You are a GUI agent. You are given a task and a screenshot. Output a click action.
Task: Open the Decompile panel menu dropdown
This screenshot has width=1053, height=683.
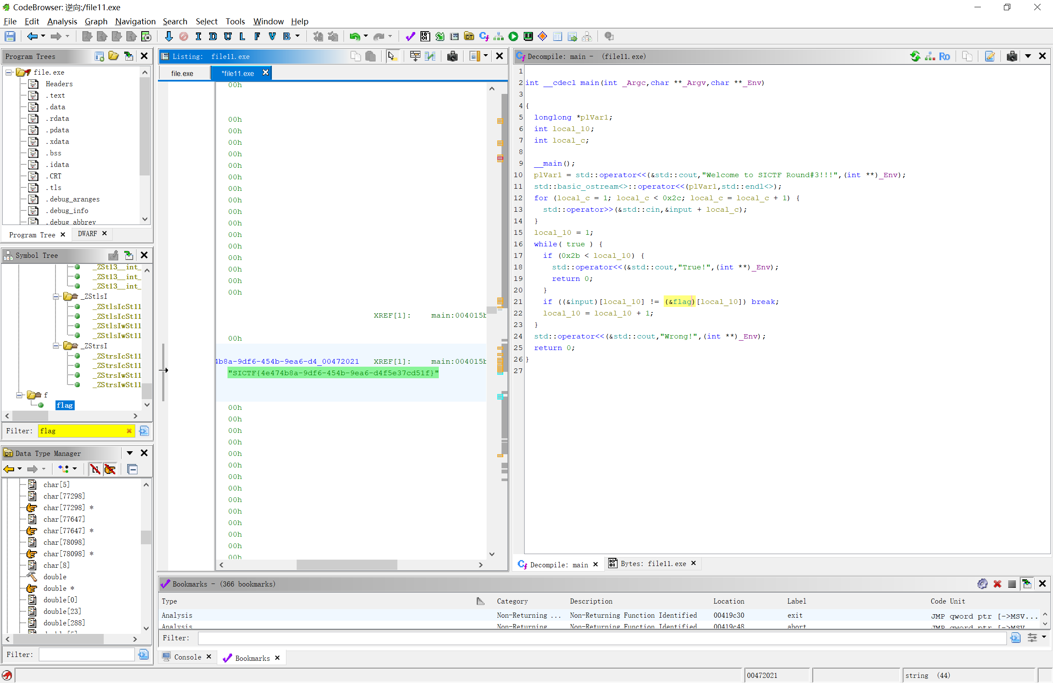(1028, 56)
